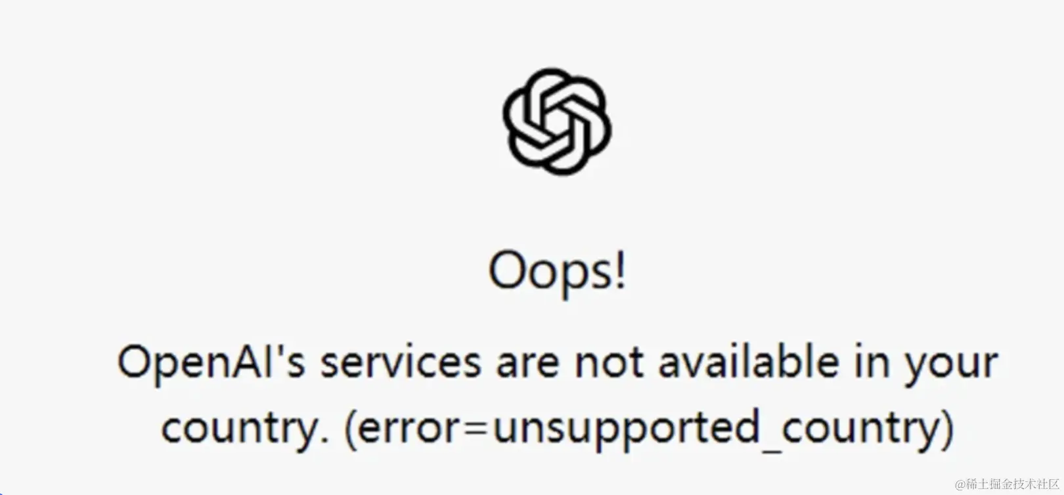
Task: Click the "error=unsupported_country" code text
Action: pos(649,430)
